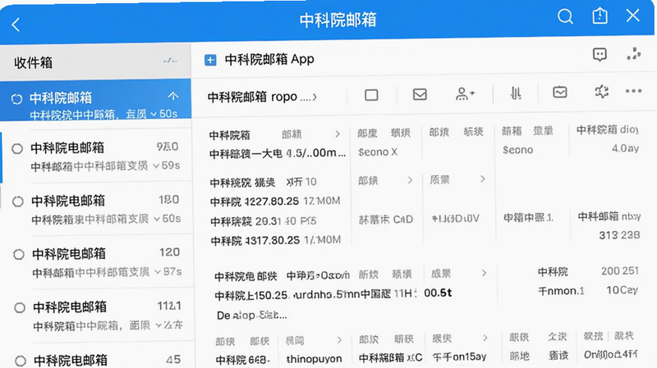
Task: Select radio circle of 87s mail item
Action: click(19, 254)
